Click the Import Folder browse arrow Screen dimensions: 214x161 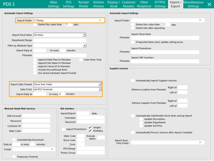(200, 20)
